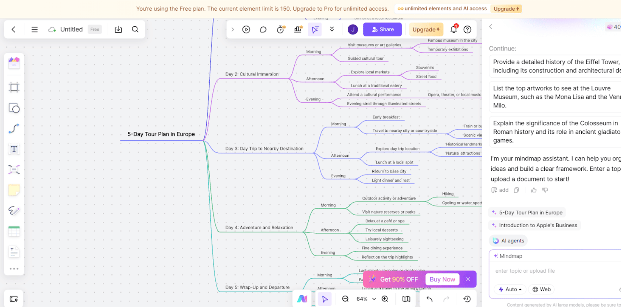Collapse the AI assistant panel

[491, 27]
